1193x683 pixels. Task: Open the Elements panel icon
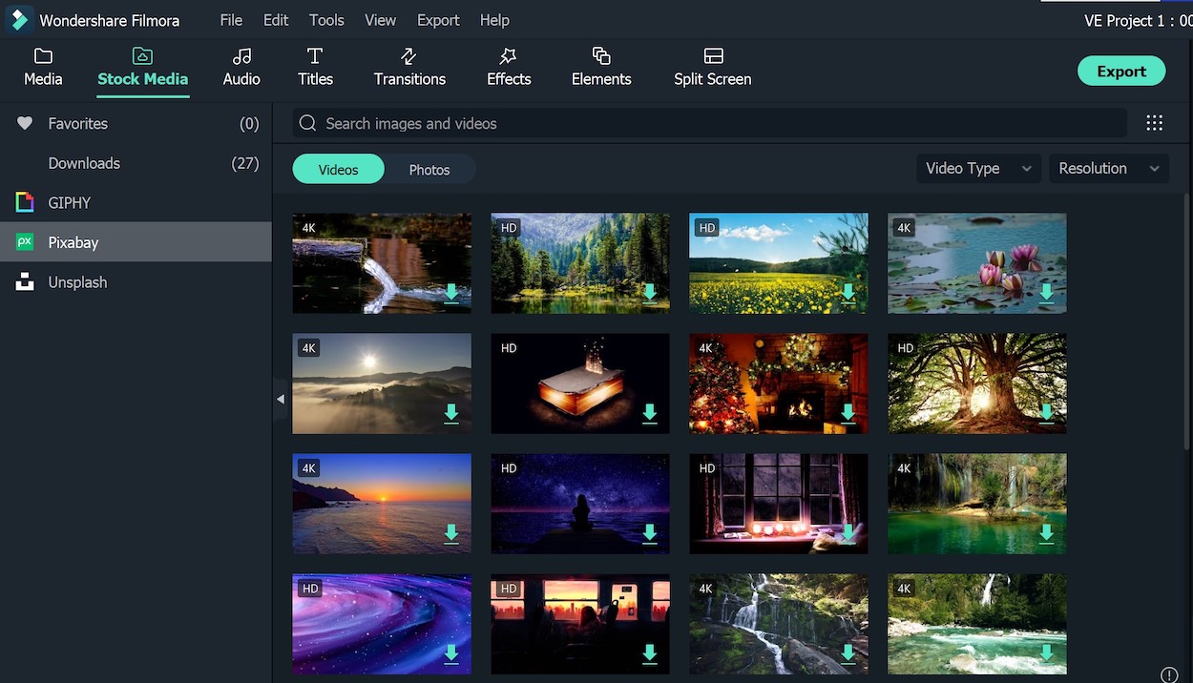point(601,56)
